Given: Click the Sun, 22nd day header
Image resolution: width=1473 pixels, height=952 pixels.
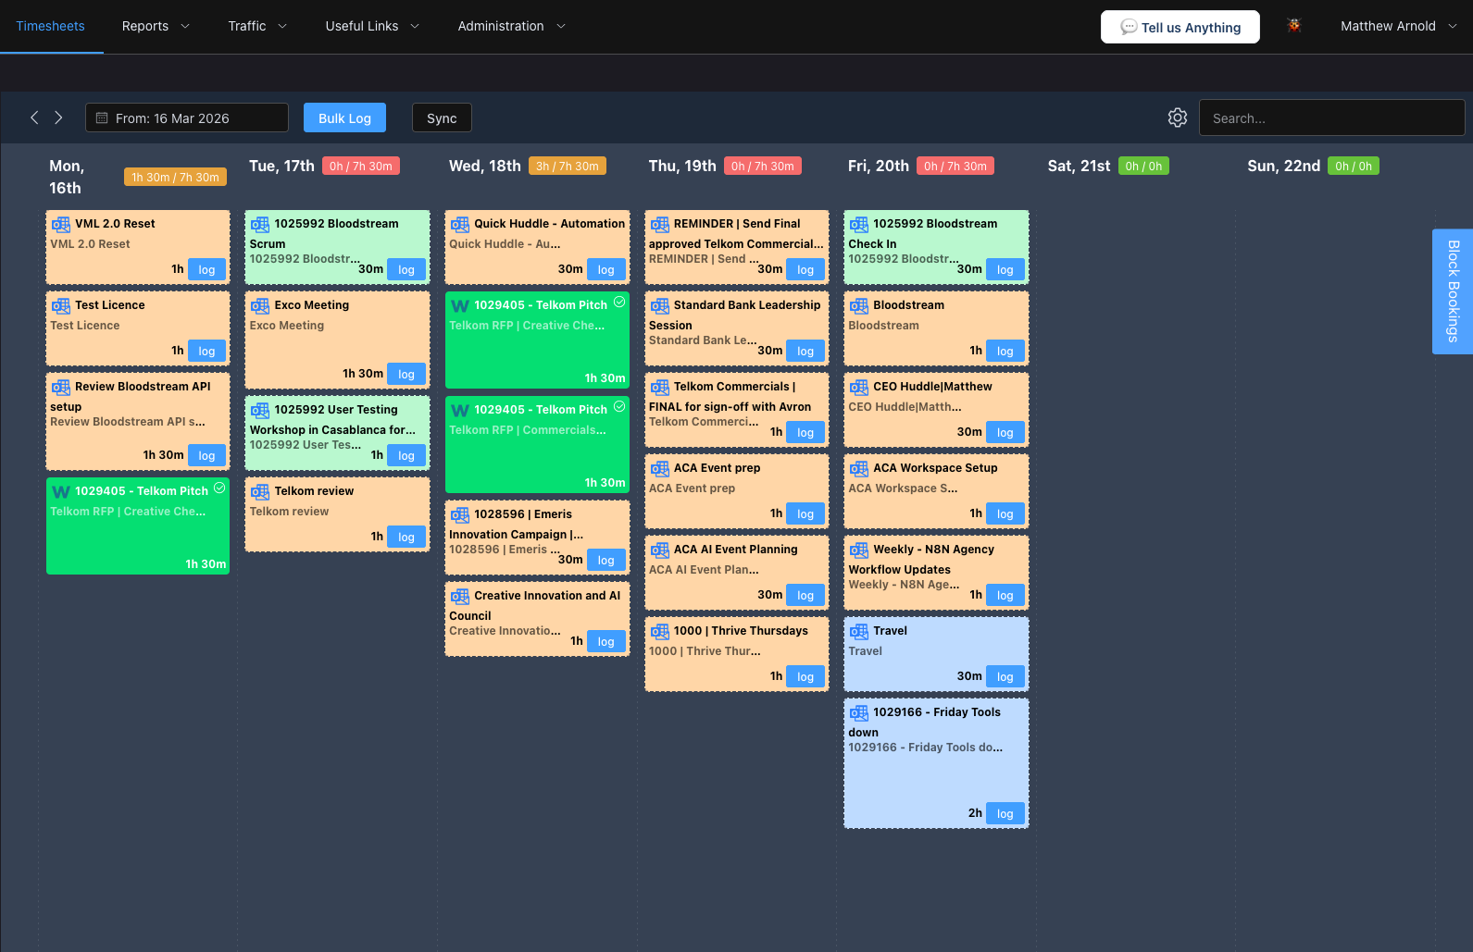Looking at the screenshot, I should click(x=1283, y=166).
